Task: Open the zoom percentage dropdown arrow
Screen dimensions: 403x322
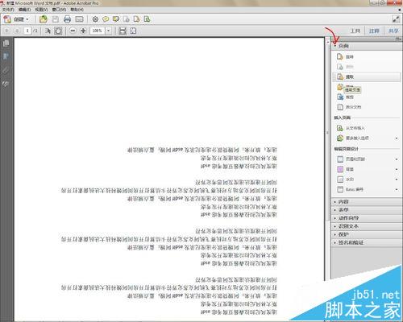Action: (x=108, y=31)
